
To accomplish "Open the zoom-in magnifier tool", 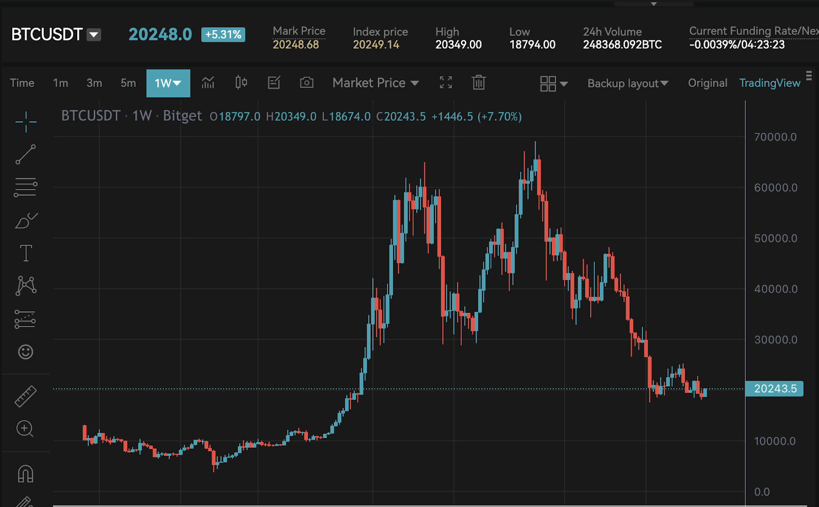I will point(26,429).
